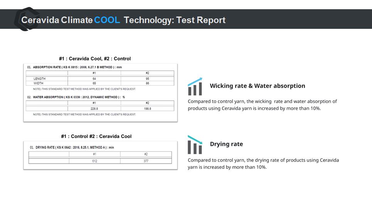Image resolution: width=372 pixels, height=208 pixels.
Task: Click the 612 drying rate value
Action: click(94, 161)
